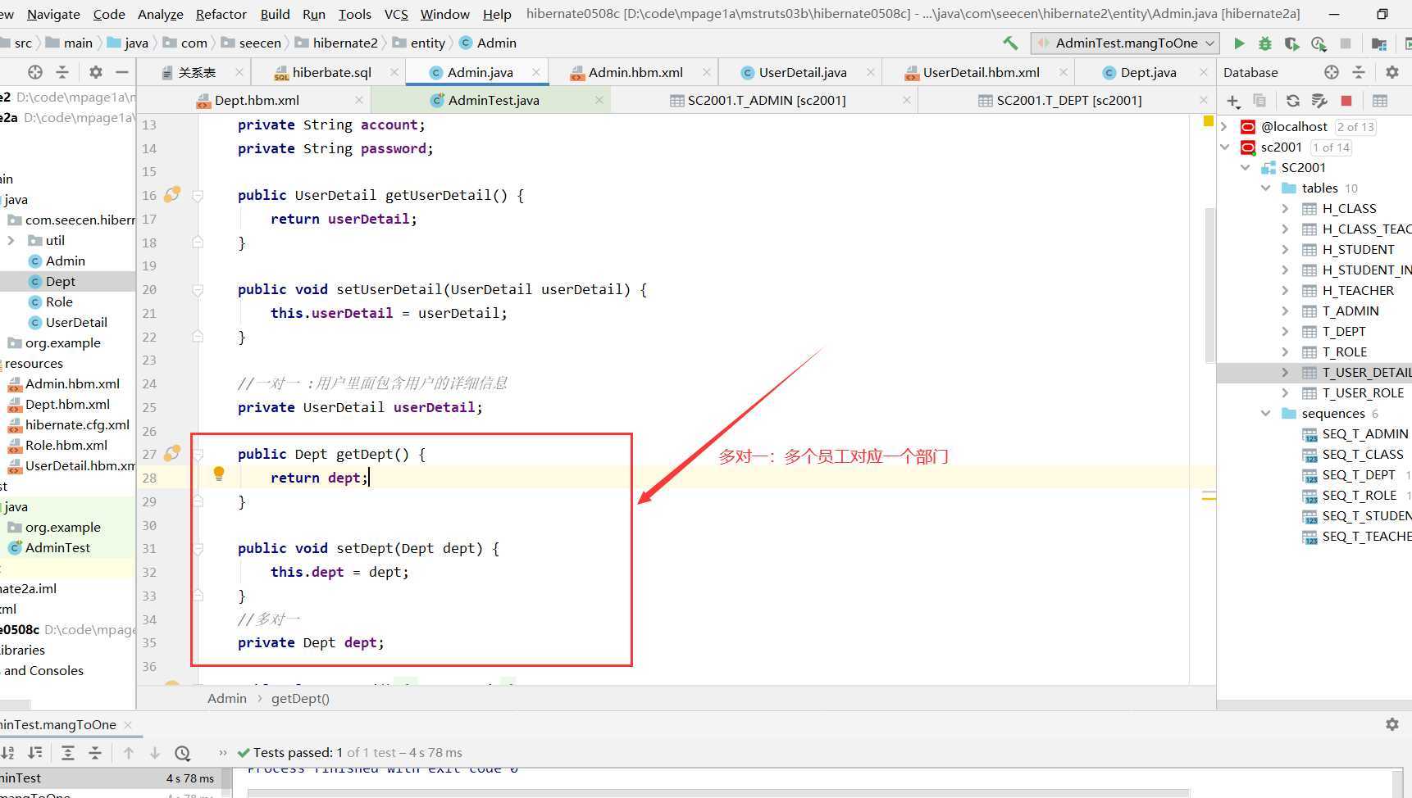The image size is (1412, 798).
Task: Collapse the SC2001 schema node
Action: click(1245, 167)
